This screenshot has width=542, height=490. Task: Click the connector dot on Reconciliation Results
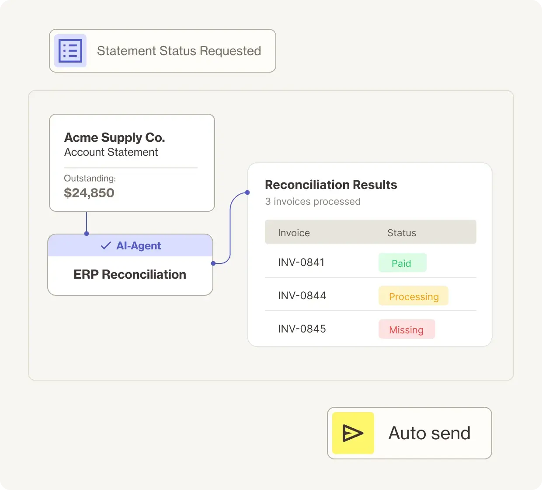point(247,192)
